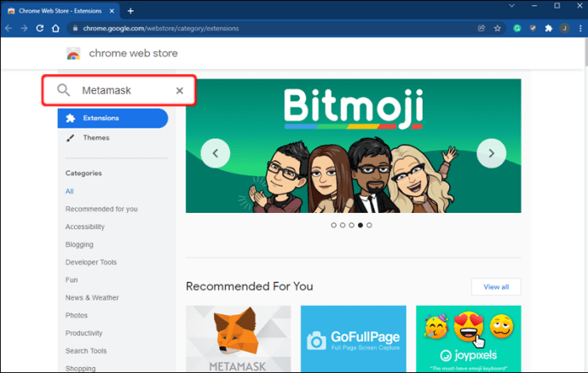Open the shield extension icon in toolbar
The width and height of the screenshot is (588, 373).
coord(533,28)
